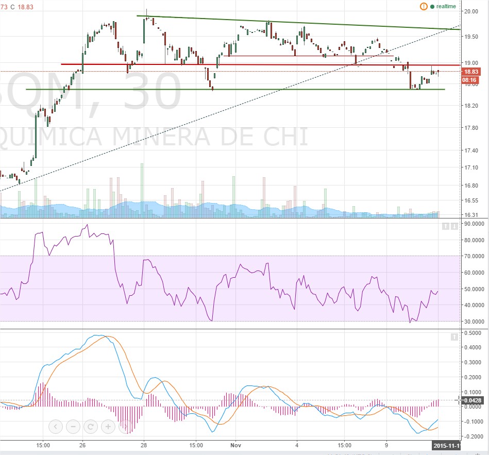Click the 40.0000 RSI scale label
The height and width of the screenshot is (455, 489).
[474, 305]
